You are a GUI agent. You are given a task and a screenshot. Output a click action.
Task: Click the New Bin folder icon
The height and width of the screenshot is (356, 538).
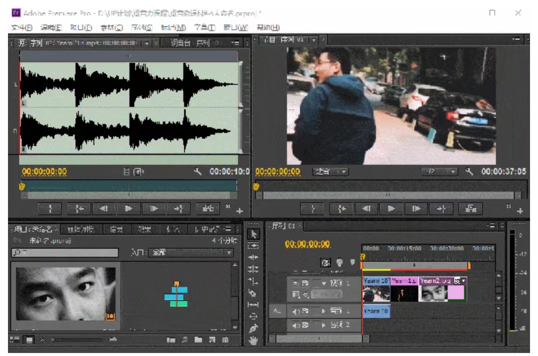pos(198,340)
